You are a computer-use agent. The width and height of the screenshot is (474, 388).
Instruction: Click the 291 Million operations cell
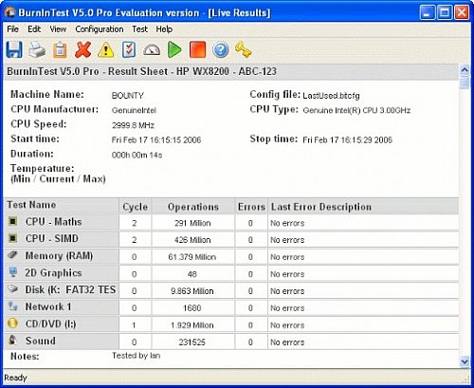pos(192,223)
